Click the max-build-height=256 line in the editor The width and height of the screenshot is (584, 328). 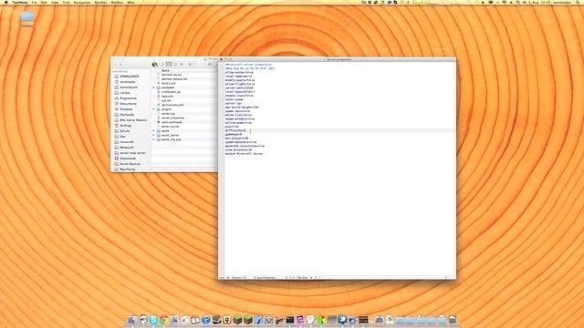point(241,108)
